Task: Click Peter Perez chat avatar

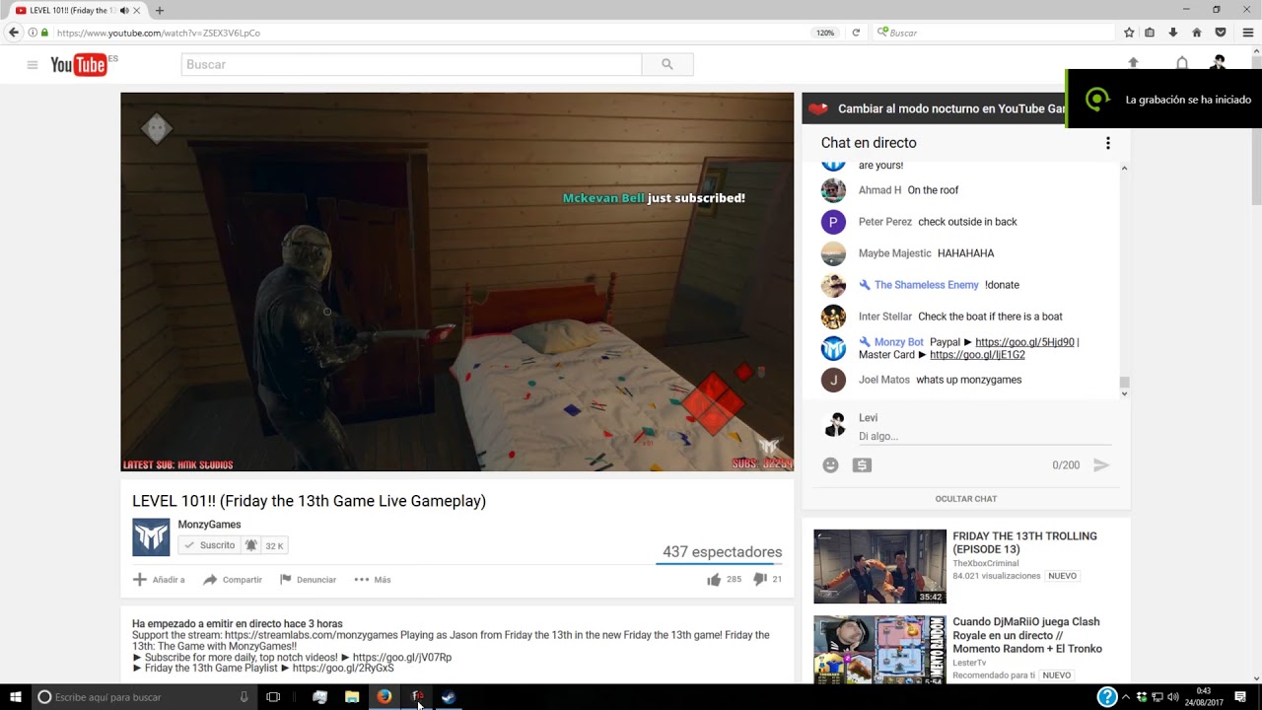Action: coord(833,222)
